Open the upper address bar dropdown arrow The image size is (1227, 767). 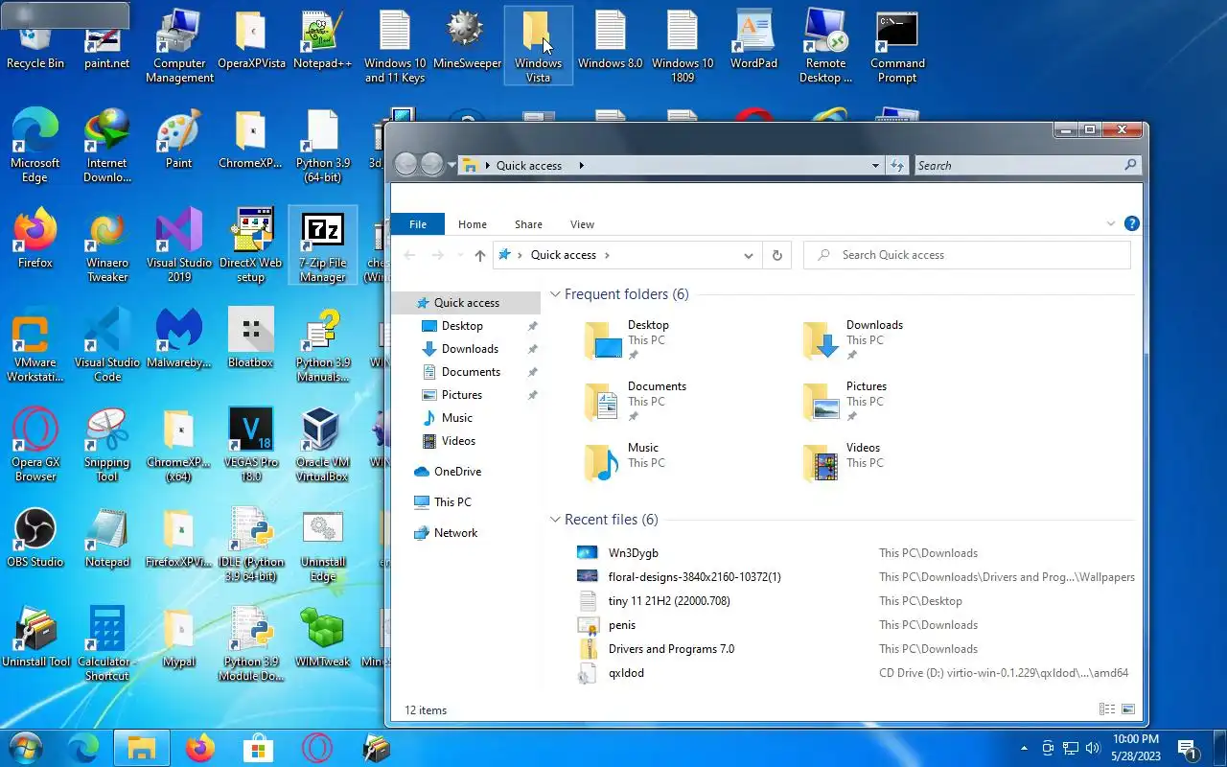[x=875, y=166]
